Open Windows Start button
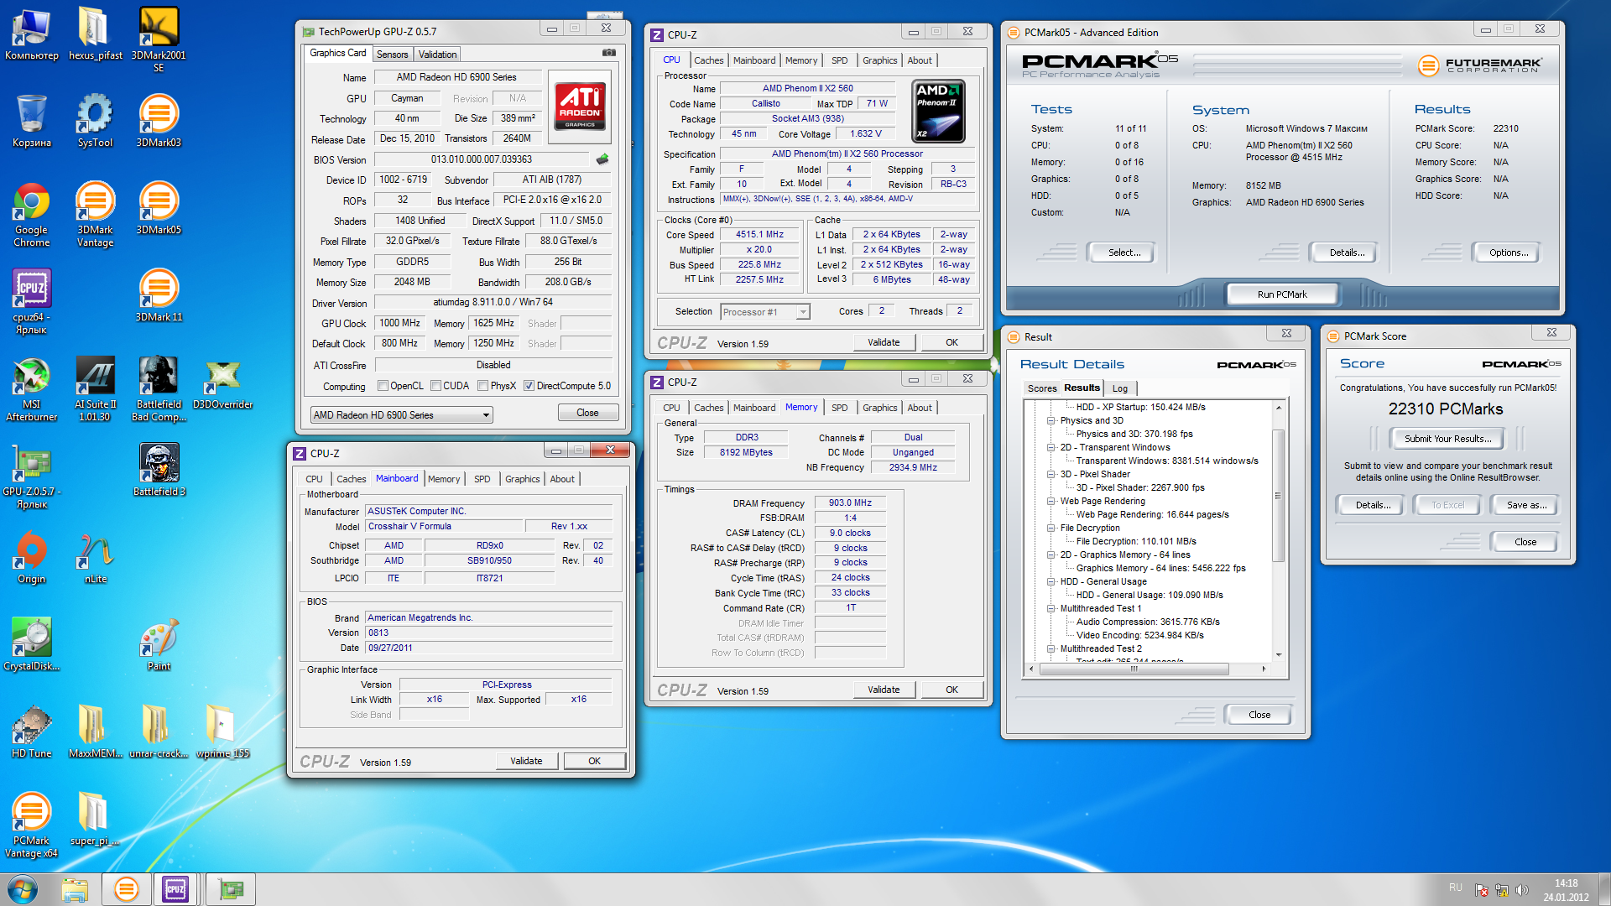The width and height of the screenshot is (1611, 906). click(23, 889)
